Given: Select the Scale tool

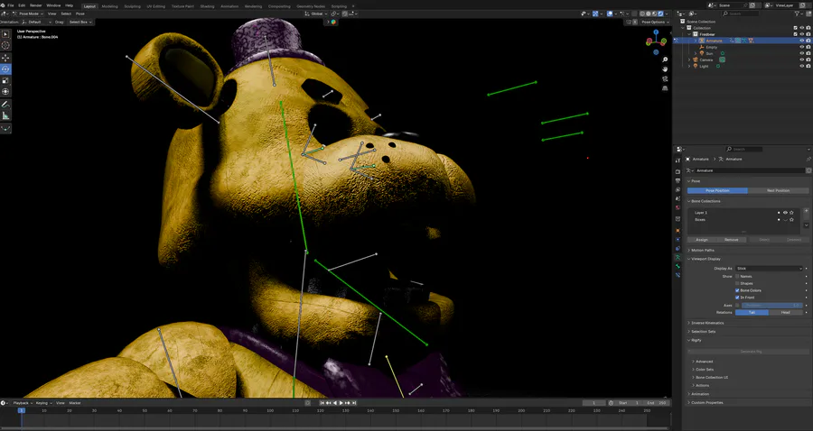Looking at the screenshot, I should [x=5, y=80].
